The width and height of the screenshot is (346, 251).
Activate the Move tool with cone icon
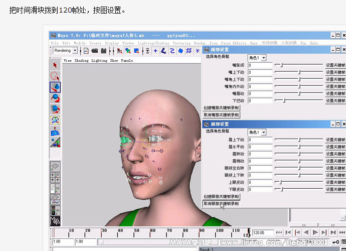(55, 87)
